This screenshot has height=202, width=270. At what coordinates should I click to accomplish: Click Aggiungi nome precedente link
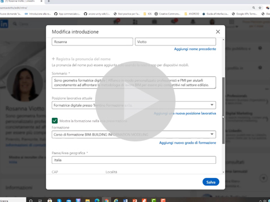[195, 49]
